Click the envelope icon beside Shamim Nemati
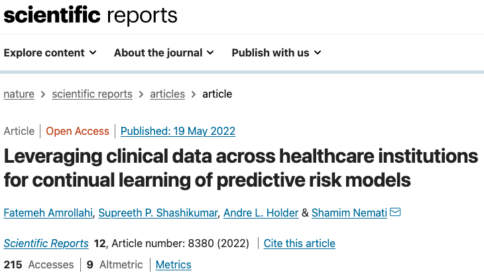 coord(395,212)
